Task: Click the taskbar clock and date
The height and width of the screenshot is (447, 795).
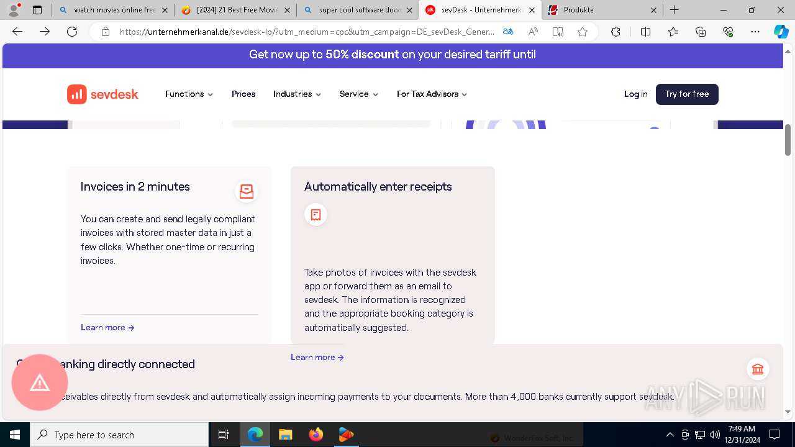Action: 742,435
